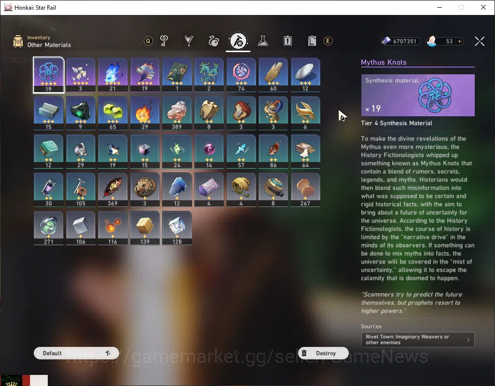Select the golden tooth item with count 8
This screenshot has height=386, width=495.
coord(209,113)
